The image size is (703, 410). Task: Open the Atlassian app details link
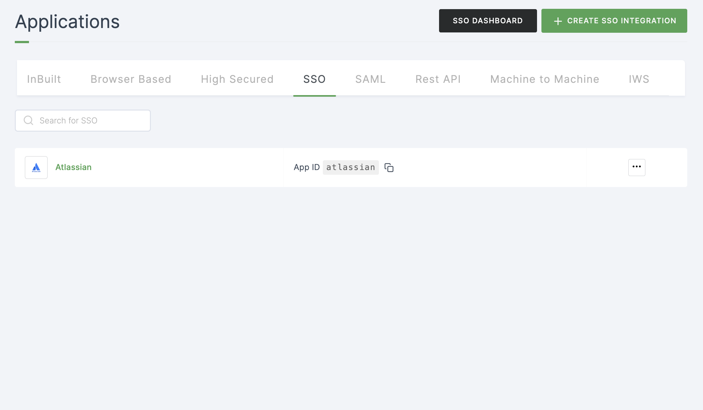(x=73, y=167)
